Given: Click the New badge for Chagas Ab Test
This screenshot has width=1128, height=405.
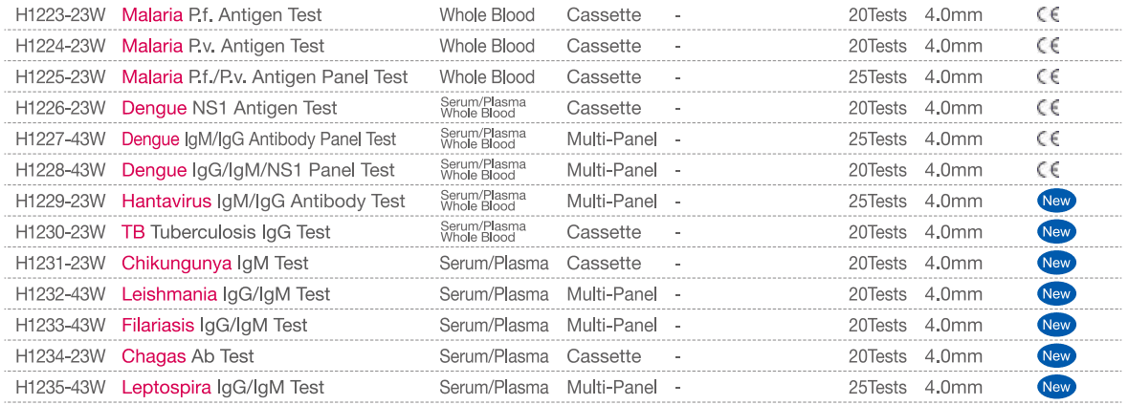Looking at the screenshot, I should point(1055,356).
